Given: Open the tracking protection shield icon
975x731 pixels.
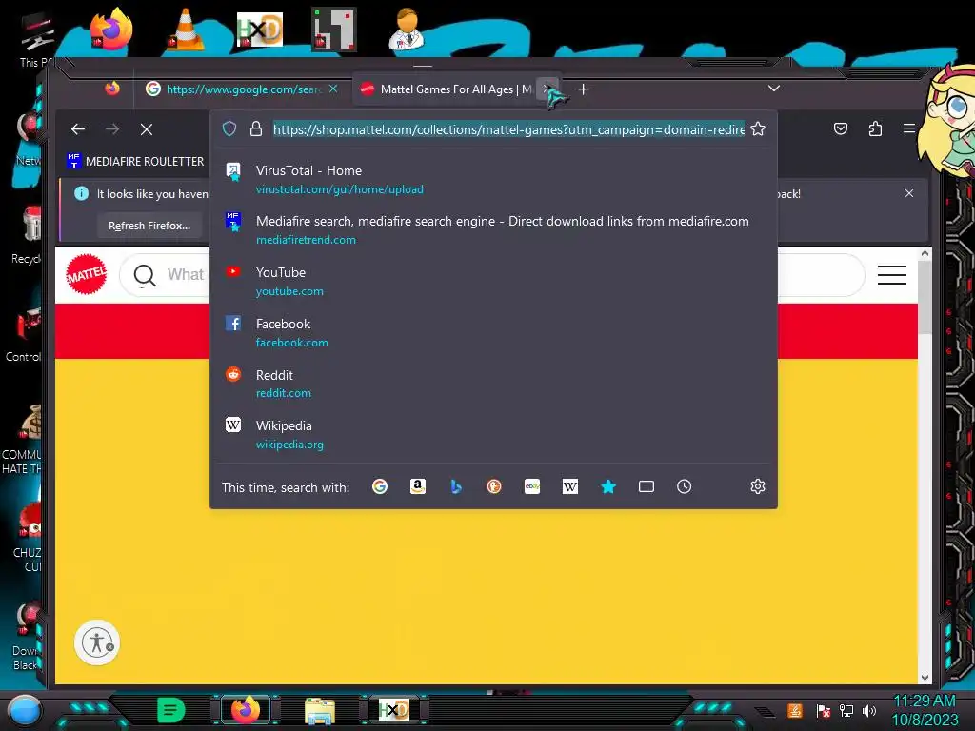Looking at the screenshot, I should coord(229,128).
